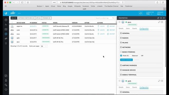The image size is (169, 95).
Task: Select Prefer 5G band steering option
Action: [x=121, y=56]
